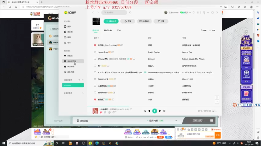Screen dimensions: 261x146
Task: Open artist Fool's Garden
Action: [154, 52]
